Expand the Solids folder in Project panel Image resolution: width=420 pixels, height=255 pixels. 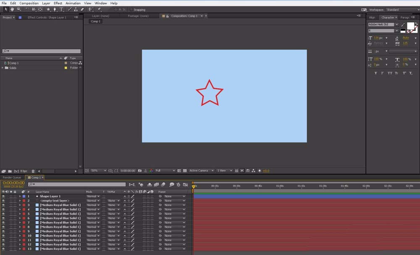pos(3,68)
